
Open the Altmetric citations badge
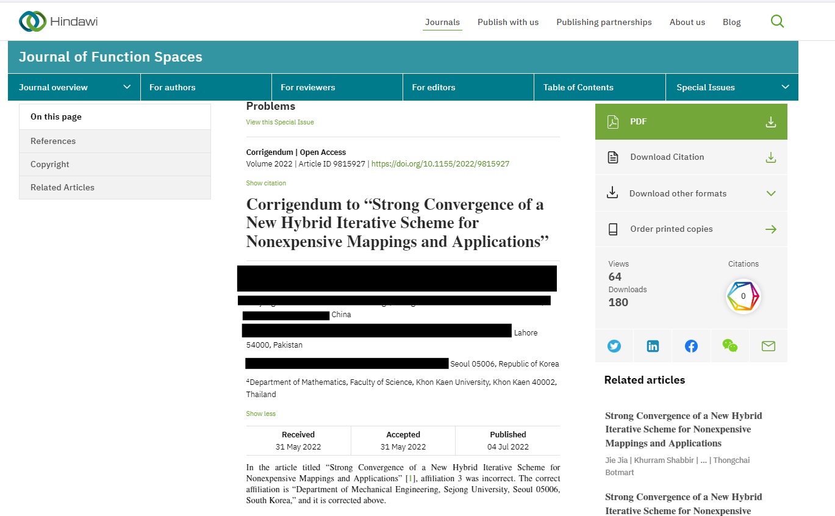tap(743, 296)
